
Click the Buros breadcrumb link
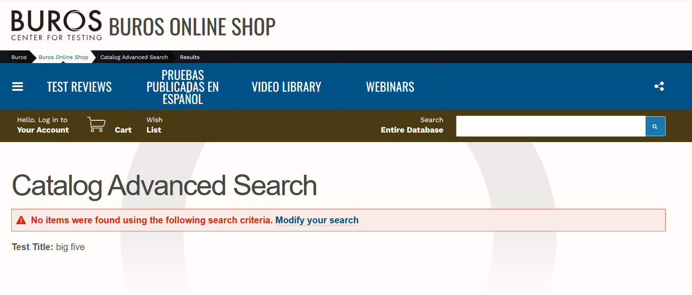coord(19,57)
